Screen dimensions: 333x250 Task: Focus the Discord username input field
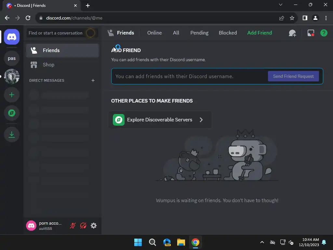189,76
